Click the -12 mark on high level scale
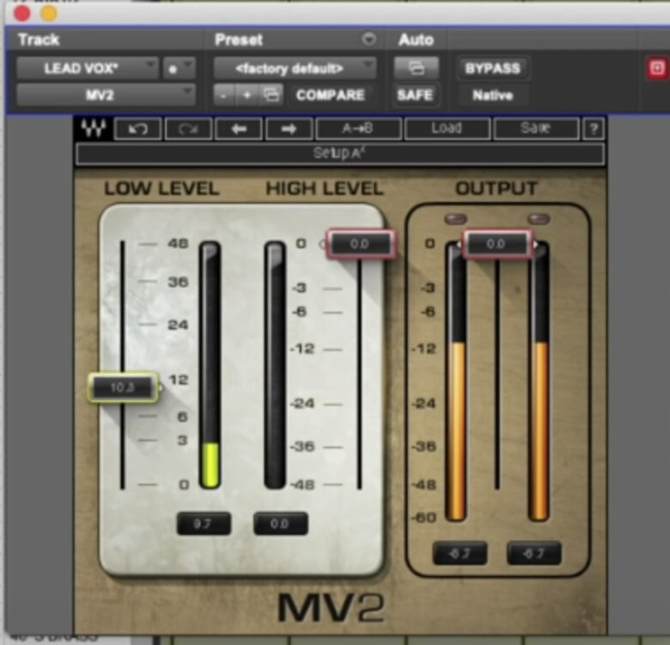The height and width of the screenshot is (645, 670). pyautogui.click(x=303, y=349)
